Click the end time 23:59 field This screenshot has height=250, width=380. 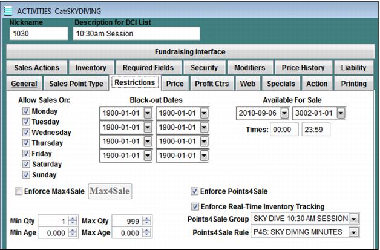pyautogui.click(x=316, y=130)
